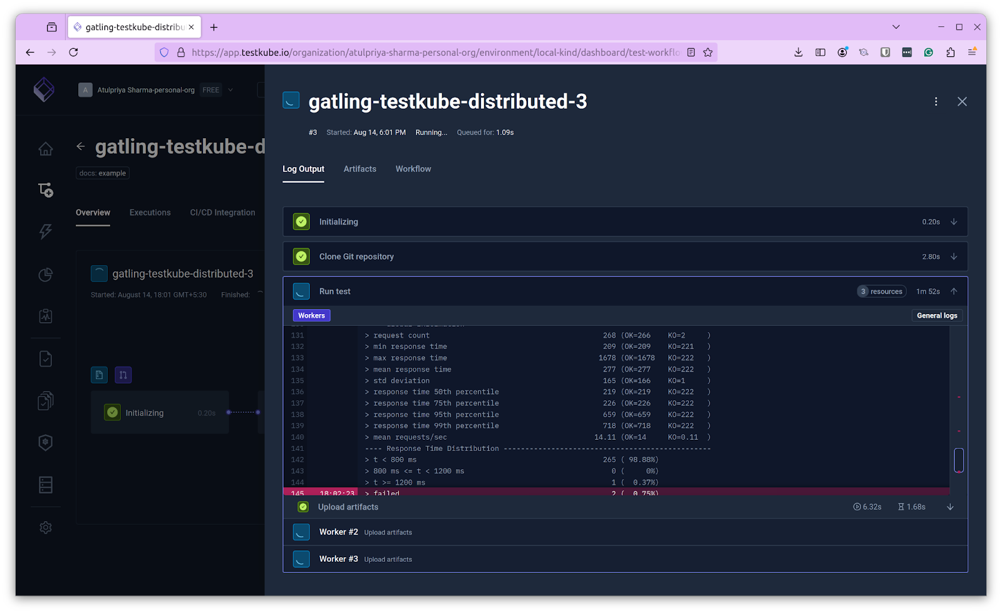1002x613 pixels.
Task: Open the Executions tab
Action: 150,213
